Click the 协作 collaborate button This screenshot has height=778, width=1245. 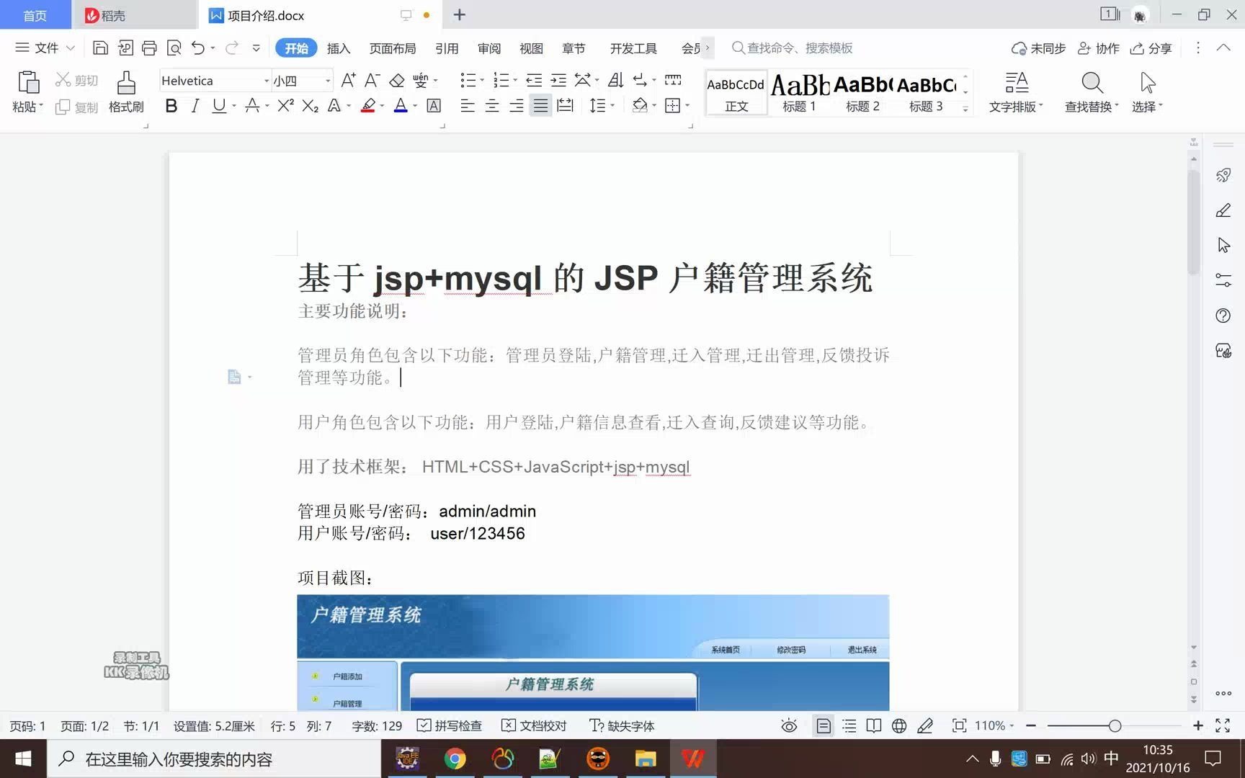pyautogui.click(x=1099, y=48)
